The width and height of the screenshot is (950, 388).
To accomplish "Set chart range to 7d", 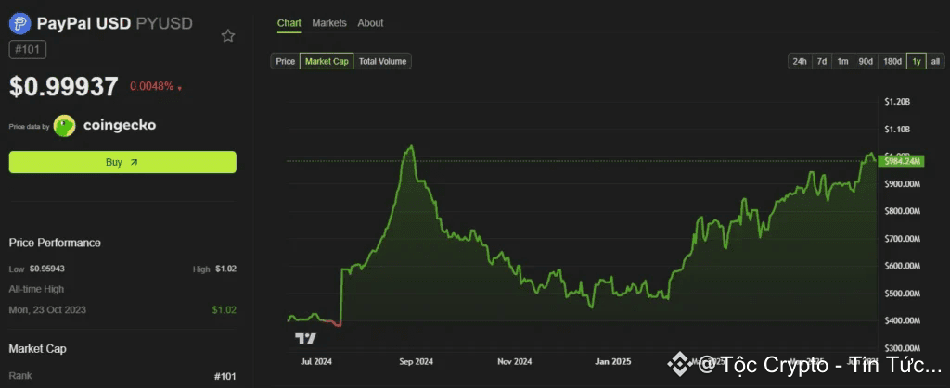I will pyautogui.click(x=821, y=61).
